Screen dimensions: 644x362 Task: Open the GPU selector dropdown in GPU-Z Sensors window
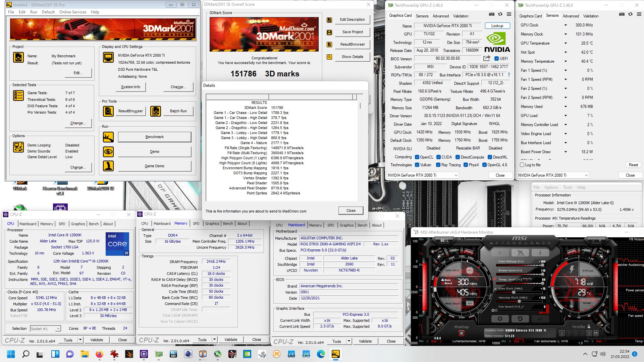coord(552,175)
